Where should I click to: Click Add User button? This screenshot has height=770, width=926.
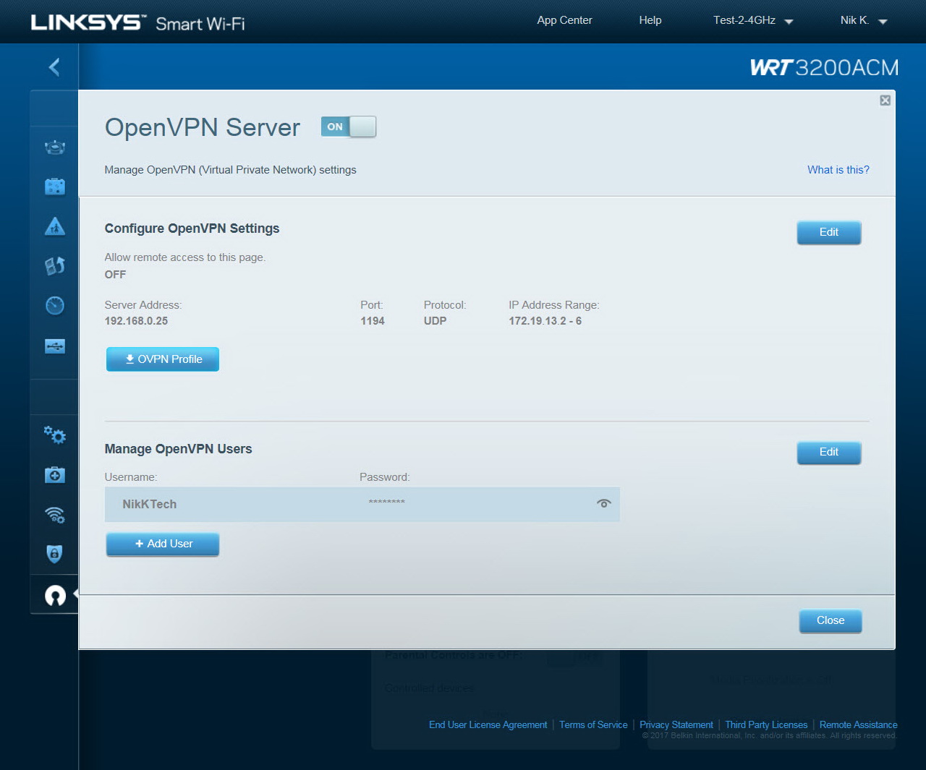[163, 544]
